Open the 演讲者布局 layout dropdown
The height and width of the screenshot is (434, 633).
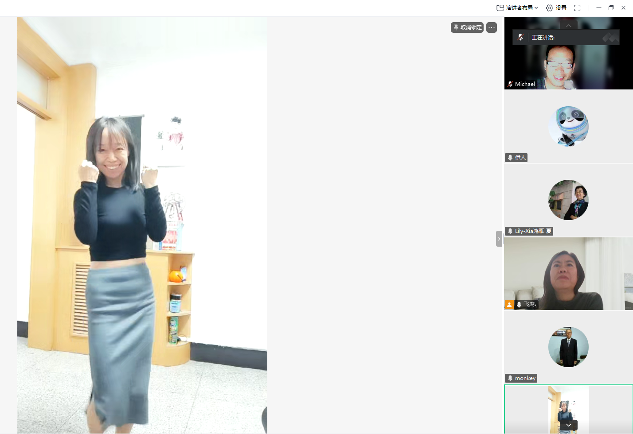pos(517,8)
